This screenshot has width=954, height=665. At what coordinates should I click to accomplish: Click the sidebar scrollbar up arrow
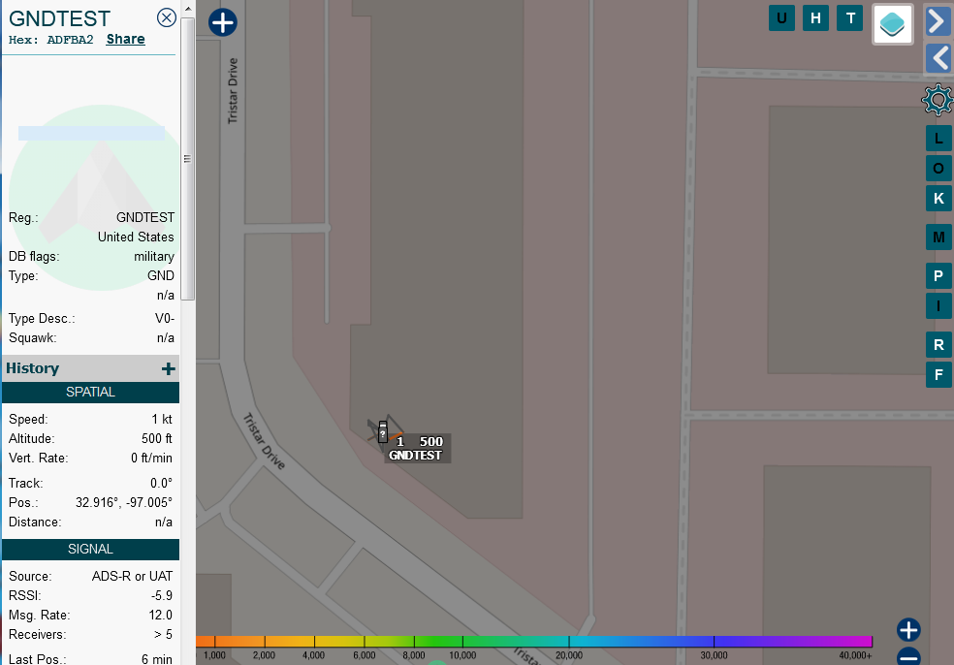click(188, 9)
